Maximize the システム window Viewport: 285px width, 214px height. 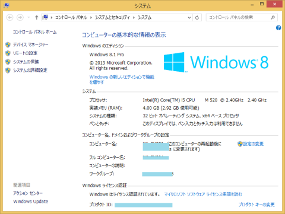click(x=262, y=4)
